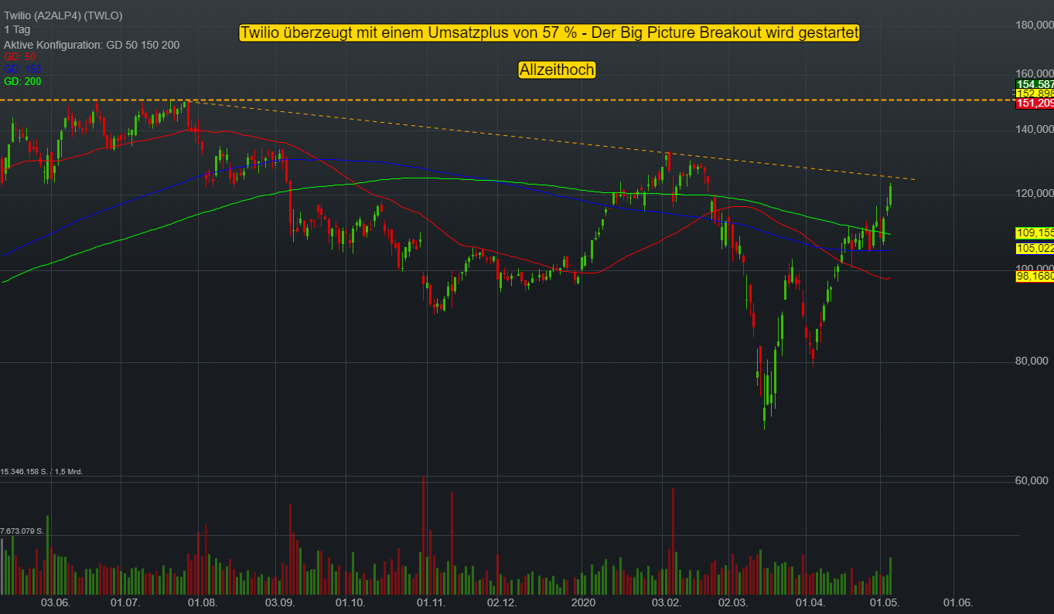Click the 01.06. date axis label
1054x614 pixels.
pos(957,602)
